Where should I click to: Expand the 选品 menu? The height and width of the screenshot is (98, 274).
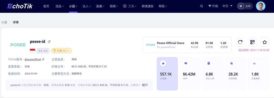coord(60,6)
